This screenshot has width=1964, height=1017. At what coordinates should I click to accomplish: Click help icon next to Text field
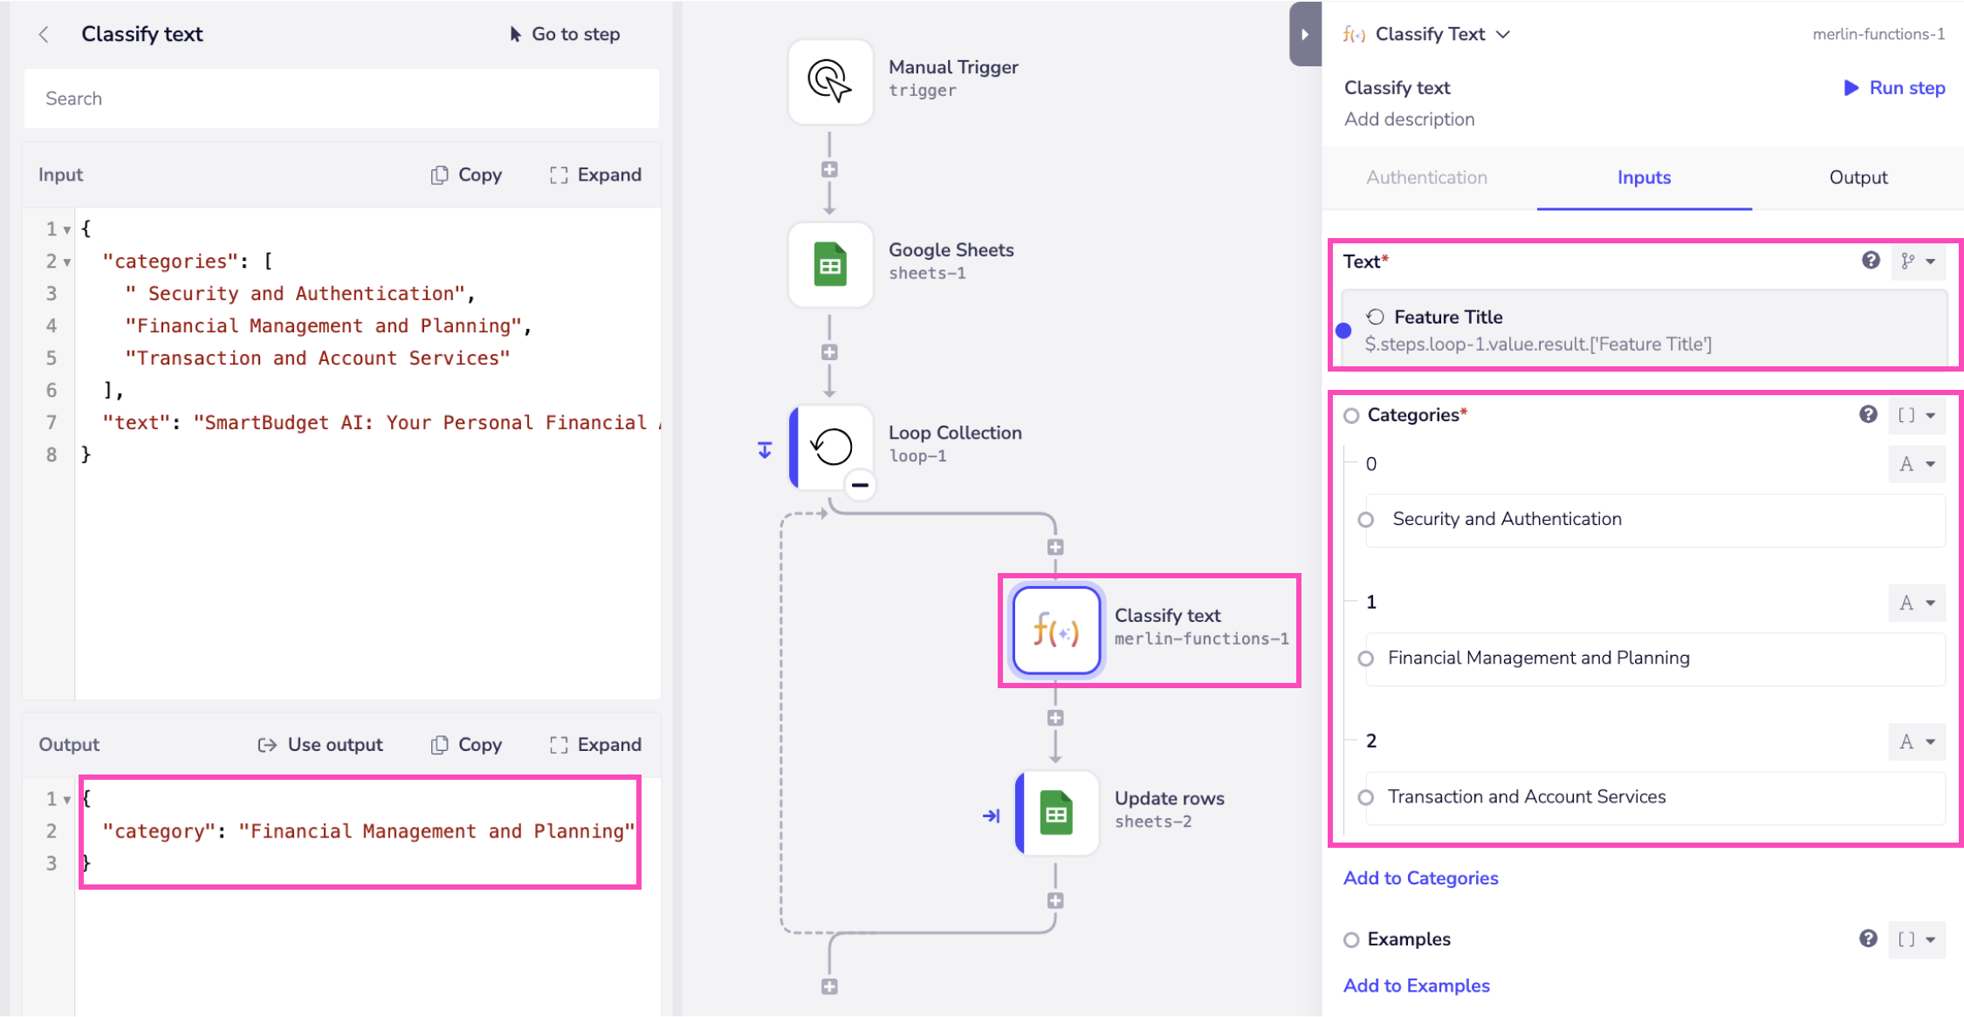1870,260
